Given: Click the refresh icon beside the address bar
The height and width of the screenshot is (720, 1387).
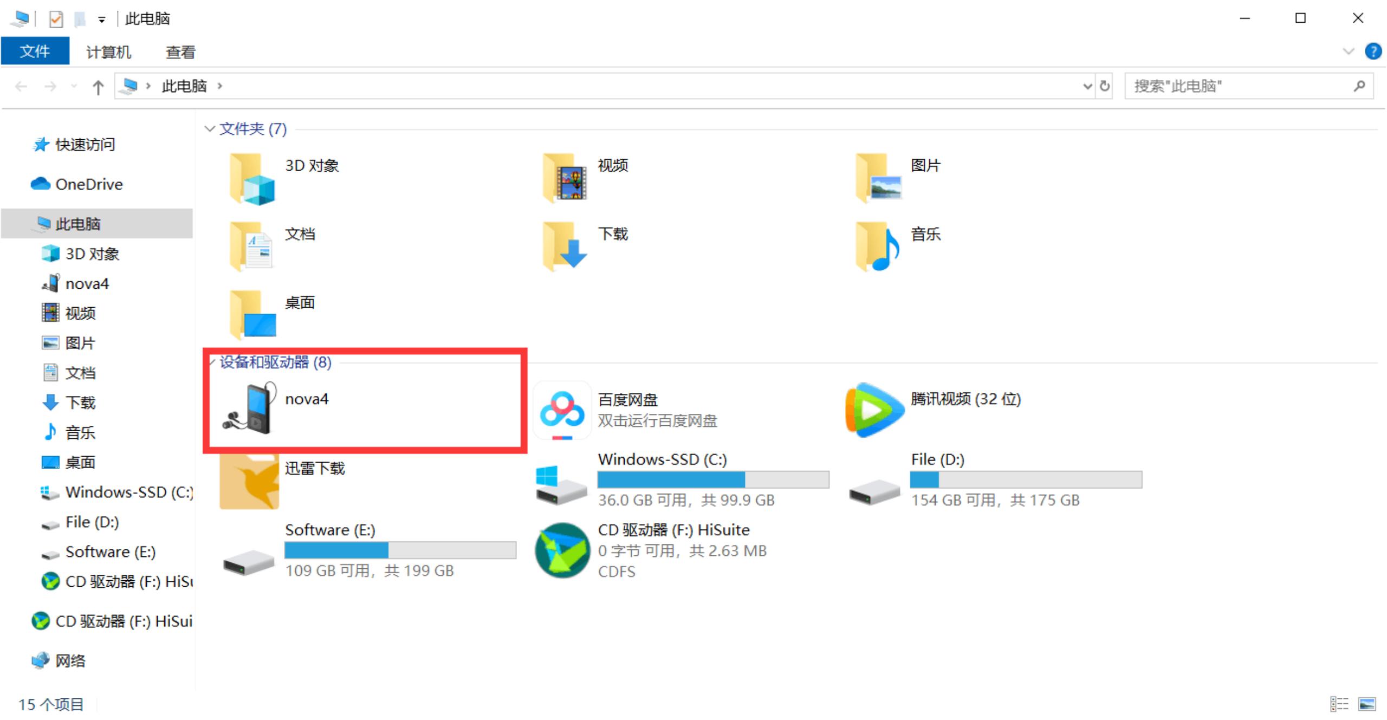Looking at the screenshot, I should point(1104,86).
